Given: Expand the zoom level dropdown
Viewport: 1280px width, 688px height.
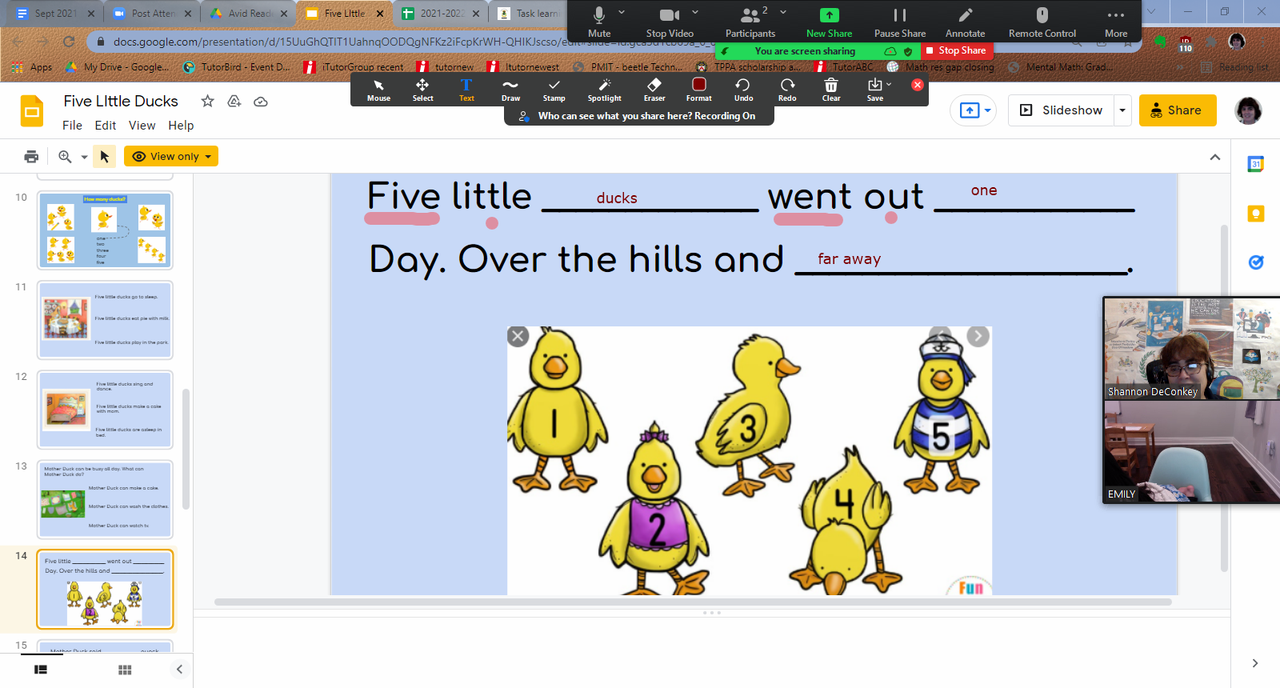Looking at the screenshot, I should point(84,157).
